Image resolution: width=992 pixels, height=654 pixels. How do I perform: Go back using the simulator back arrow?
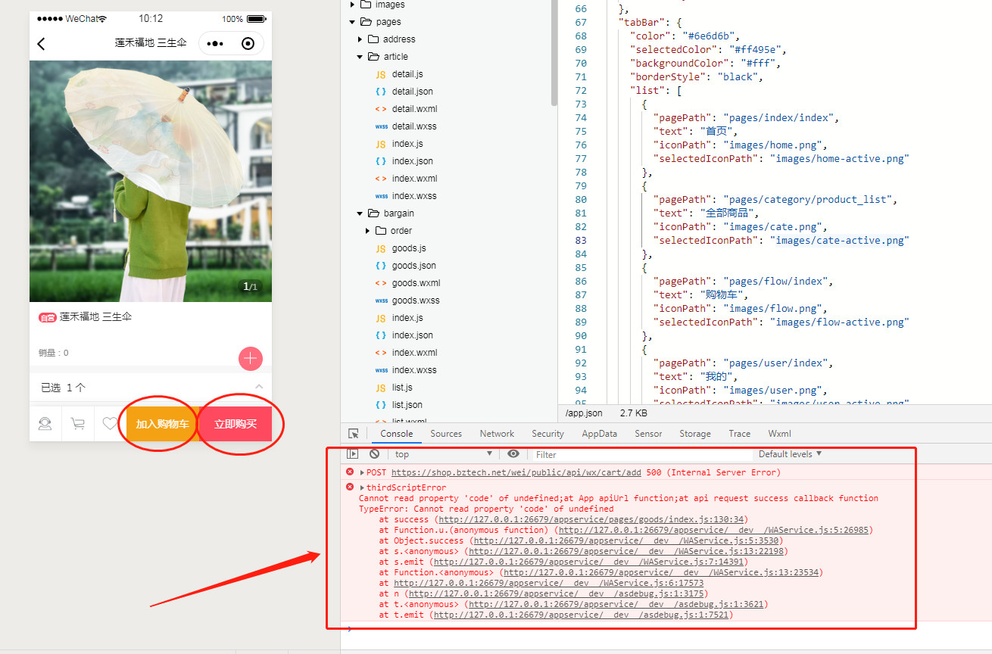[42, 44]
